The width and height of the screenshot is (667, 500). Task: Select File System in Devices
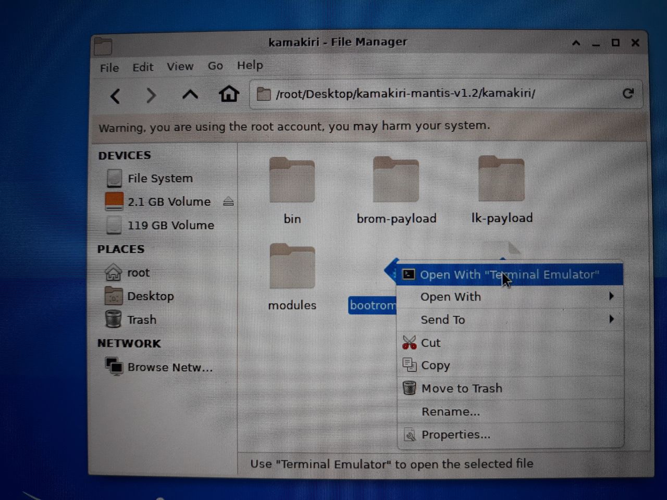[x=150, y=178]
